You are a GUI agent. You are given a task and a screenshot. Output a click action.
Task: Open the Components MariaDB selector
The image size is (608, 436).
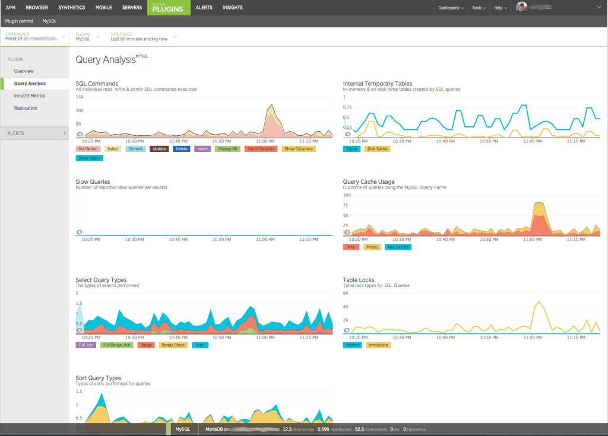pyautogui.click(x=35, y=37)
